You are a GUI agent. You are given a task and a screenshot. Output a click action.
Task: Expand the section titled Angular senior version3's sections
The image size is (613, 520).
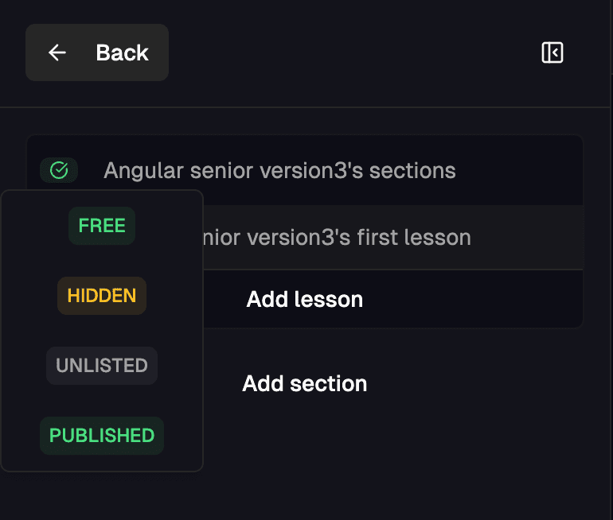279,171
